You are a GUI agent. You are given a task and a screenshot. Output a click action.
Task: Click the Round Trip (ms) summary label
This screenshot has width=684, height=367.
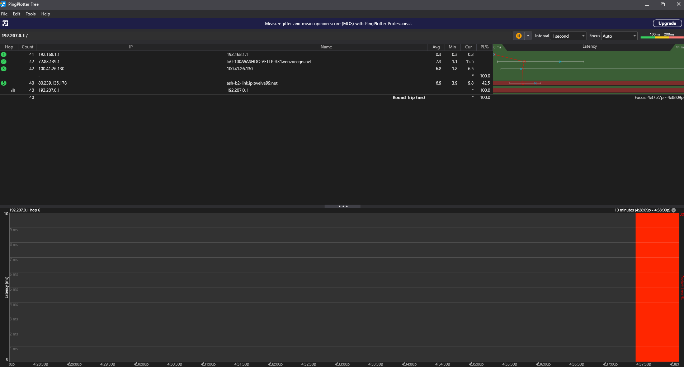(x=409, y=97)
